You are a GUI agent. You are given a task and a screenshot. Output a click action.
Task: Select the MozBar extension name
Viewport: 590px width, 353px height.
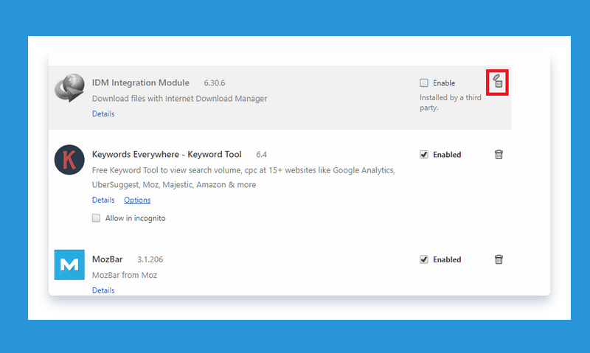coord(108,259)
